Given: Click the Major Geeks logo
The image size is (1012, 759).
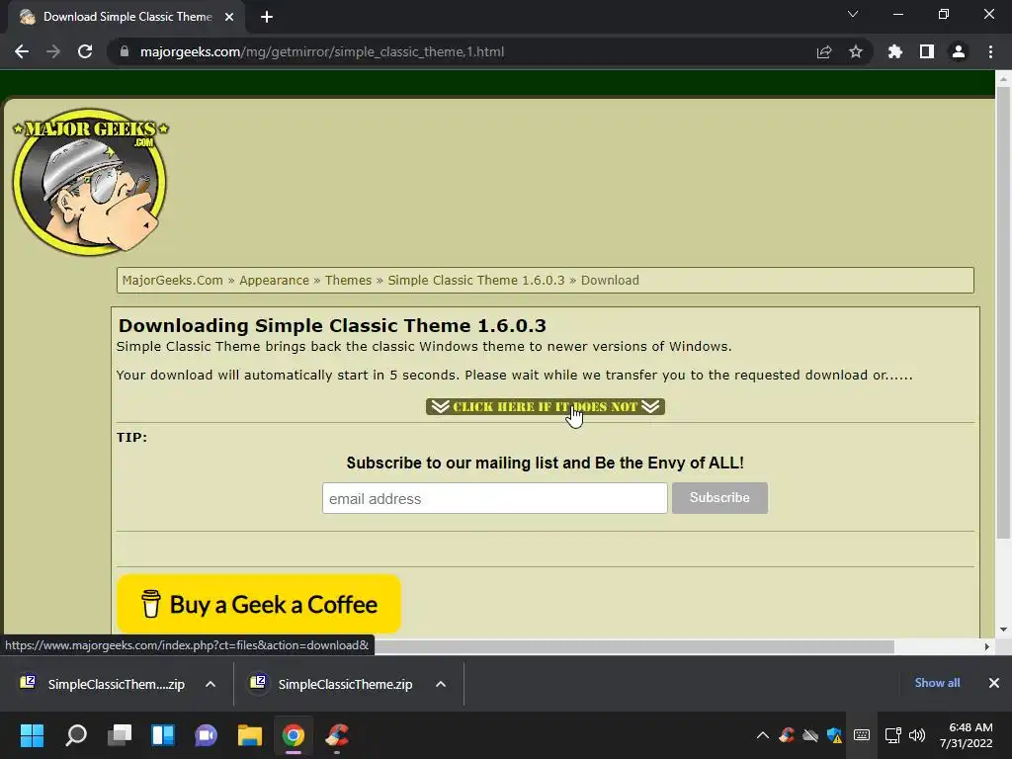Looking at the screenshot, I should (x=90, y=182).
